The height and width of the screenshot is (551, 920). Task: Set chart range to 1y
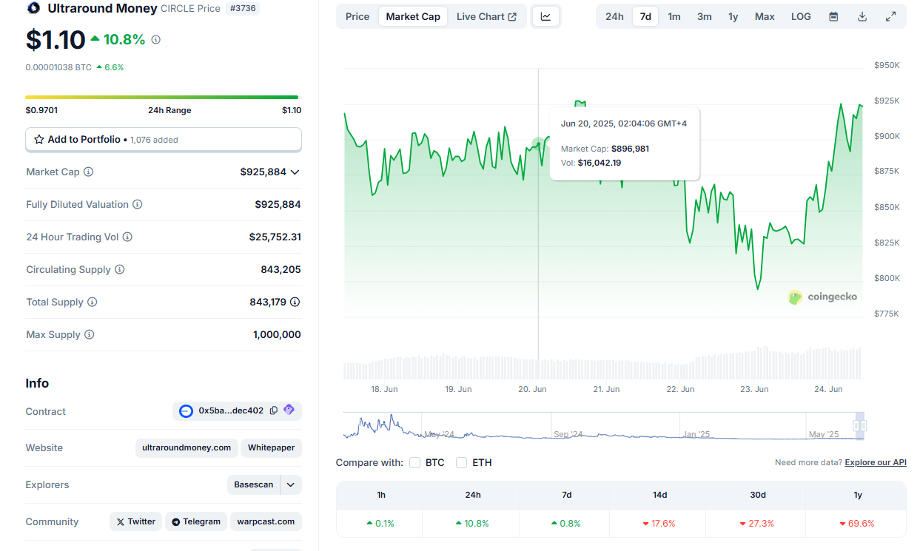pyautogui.click(x=733, y=16)
